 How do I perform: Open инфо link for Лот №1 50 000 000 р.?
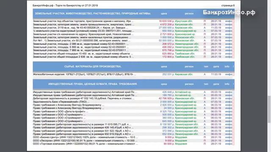[229, 41]
